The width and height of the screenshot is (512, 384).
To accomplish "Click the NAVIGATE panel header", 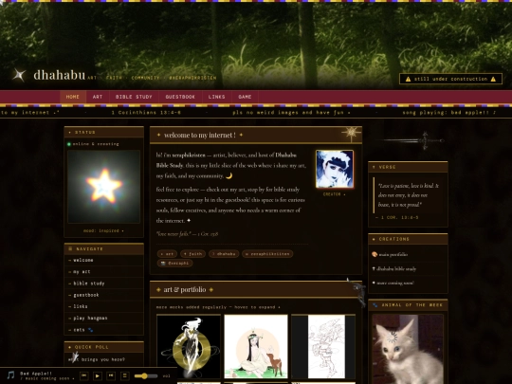I will [104, 248].
